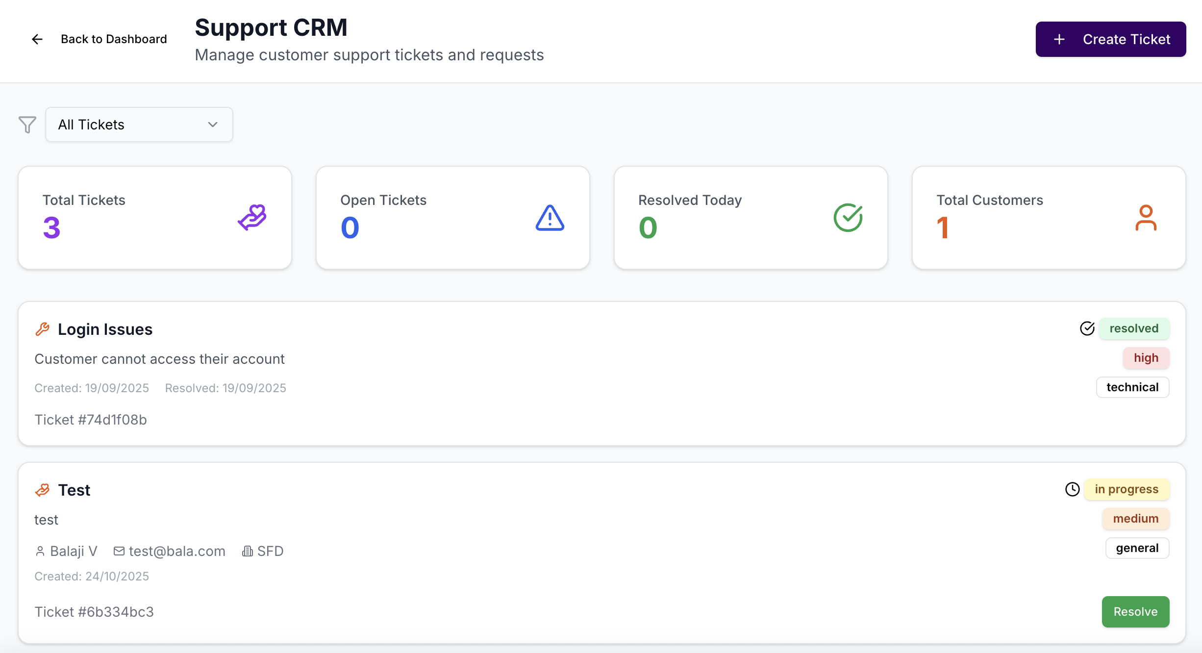Click the clock icon next to in progress
1202x653 pixels.
[1073, 489]
